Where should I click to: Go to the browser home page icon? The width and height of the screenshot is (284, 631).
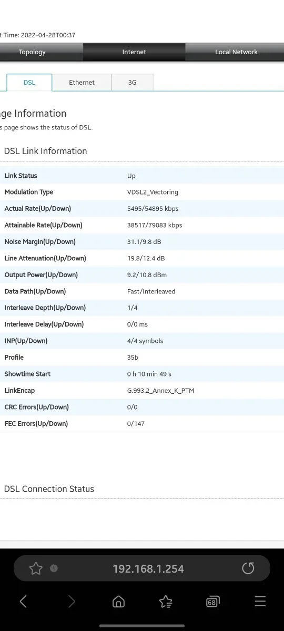coord(119,602)
